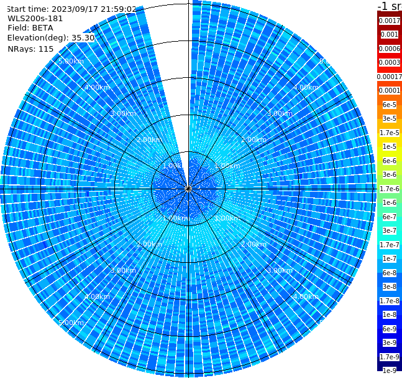
Task: Select the 0.001 colorbar tick label
Action: 390,34
